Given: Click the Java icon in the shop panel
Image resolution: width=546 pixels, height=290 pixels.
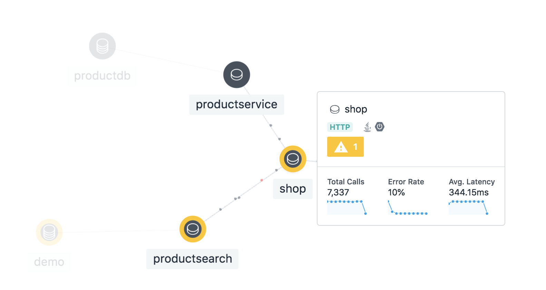Looking at the screenshot, I should (367, 127).
